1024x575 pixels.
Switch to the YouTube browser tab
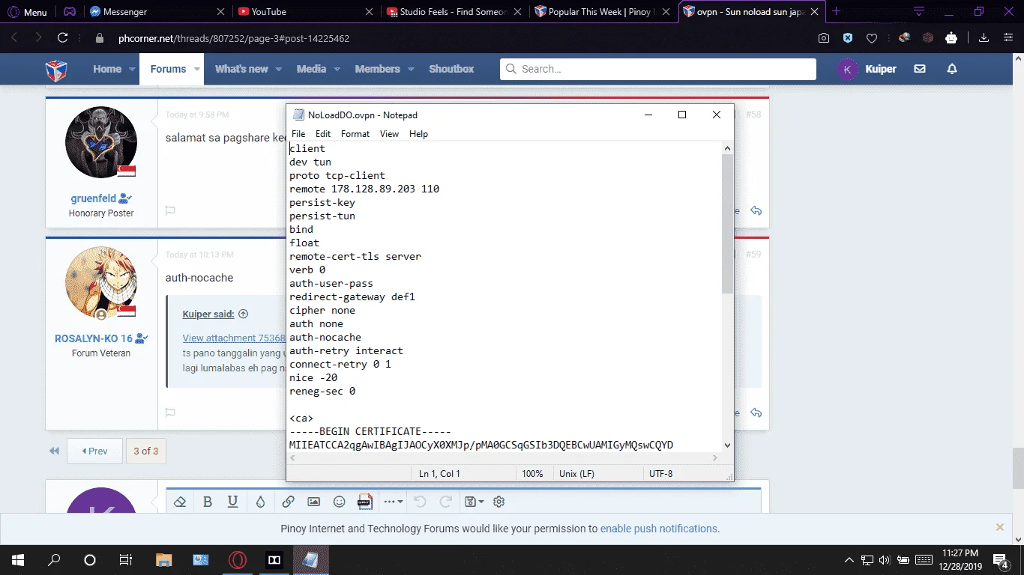tap(305, 12)
